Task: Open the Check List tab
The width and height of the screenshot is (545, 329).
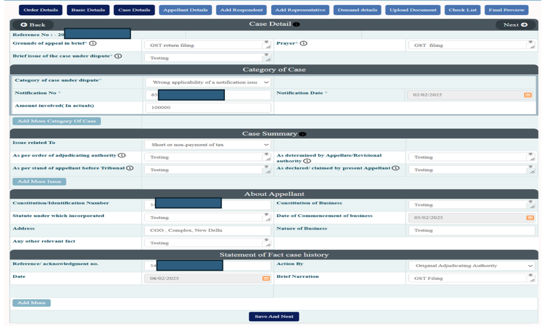Action: tap(463, 10)
